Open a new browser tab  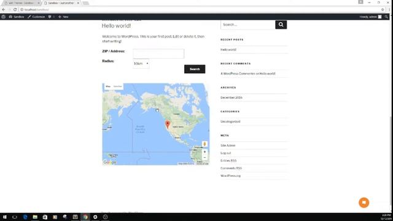click(x=86, y=3)
